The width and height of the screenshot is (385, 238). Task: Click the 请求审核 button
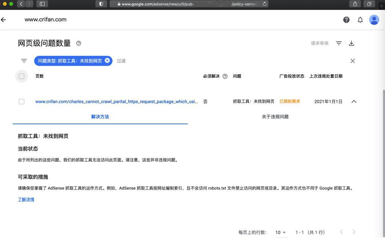click(x=320, y=44)
